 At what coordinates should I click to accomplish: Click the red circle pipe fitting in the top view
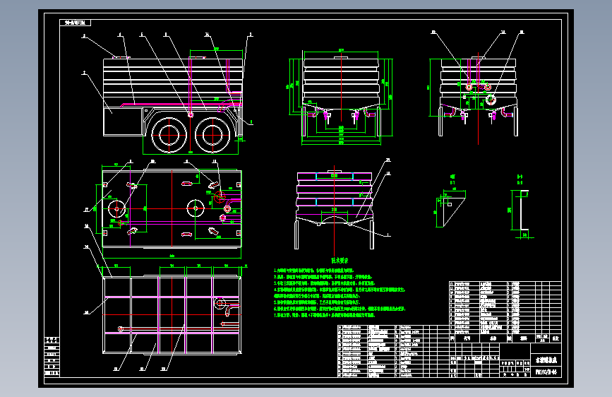220,196
